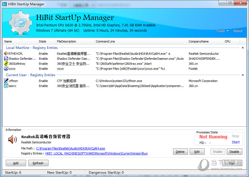The width and height of the screenshot is (249, 177).
Task: Click the Enable state of yoyo row
Action: click(x=43, y=69)
